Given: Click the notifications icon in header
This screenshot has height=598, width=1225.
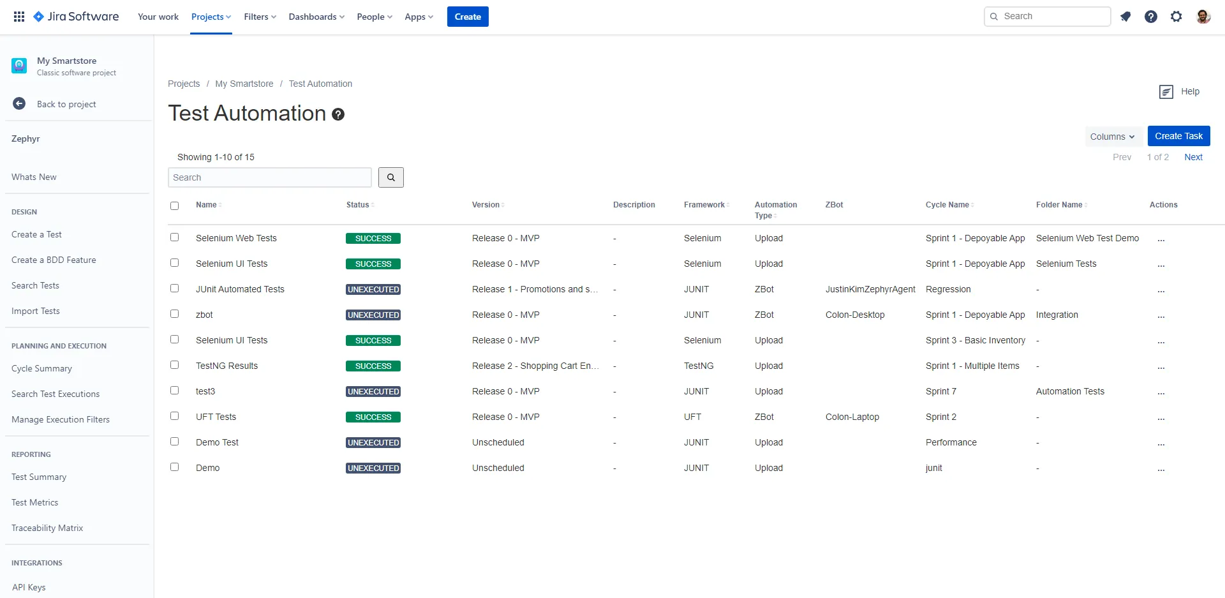Looking at the screenshot, I should pyautogui.click(x=1125, y=17).
